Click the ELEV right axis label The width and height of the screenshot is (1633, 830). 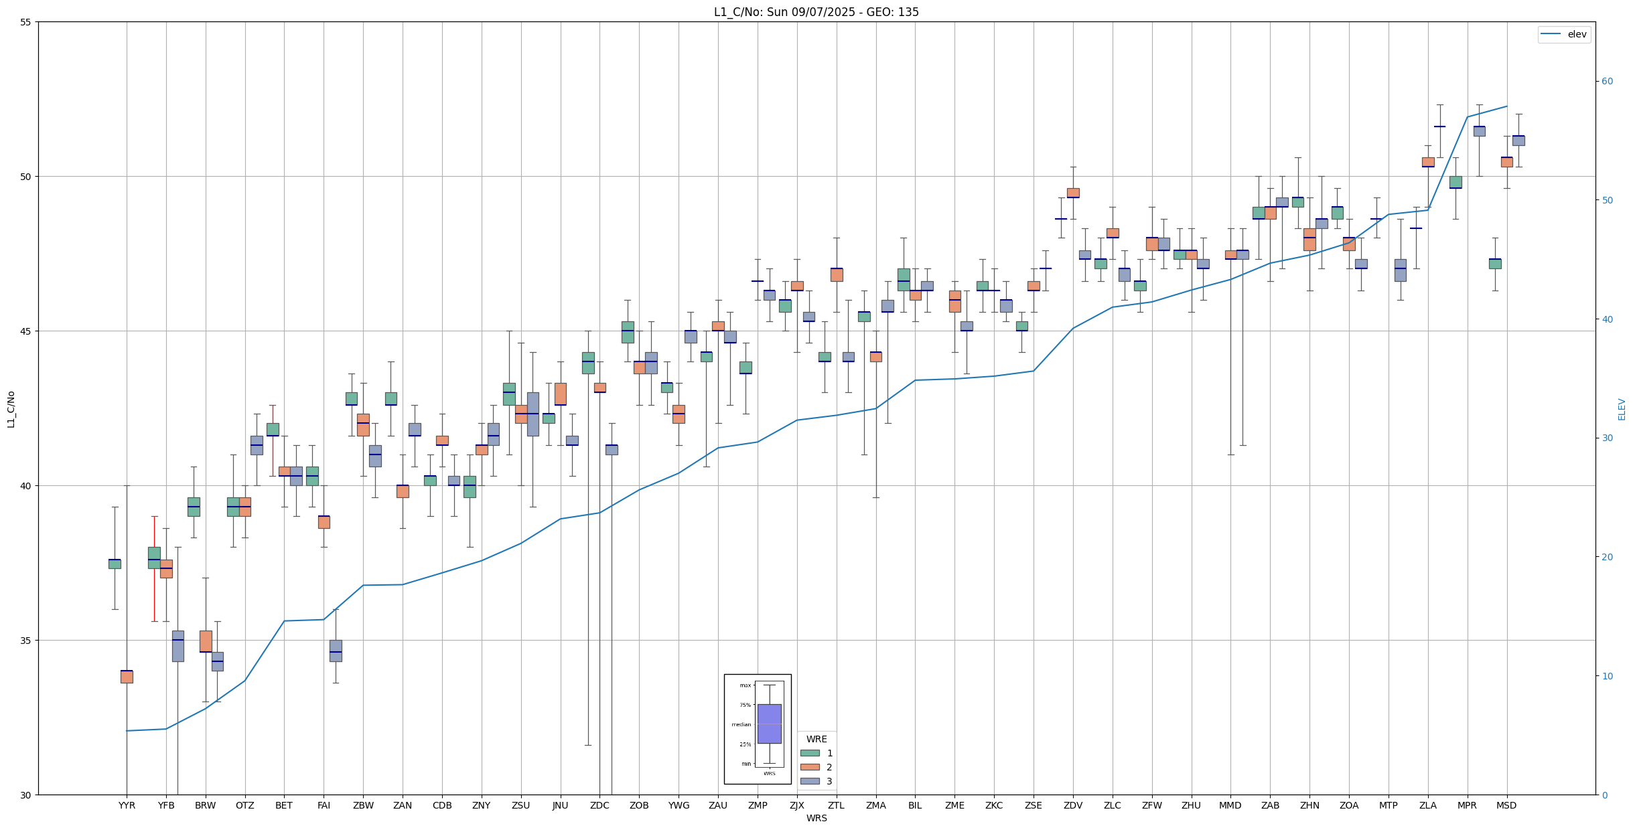1622,409
